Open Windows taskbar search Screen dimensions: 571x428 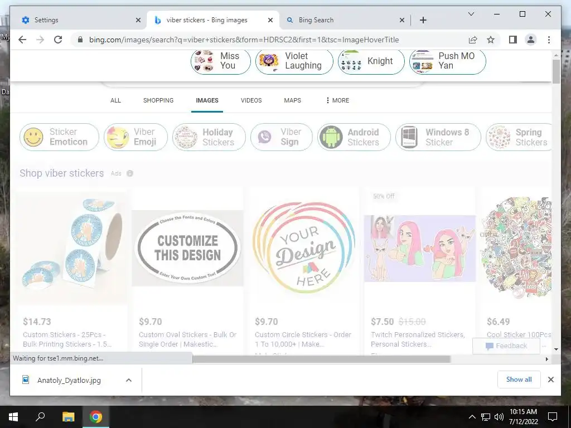click(x=40, y=417)
